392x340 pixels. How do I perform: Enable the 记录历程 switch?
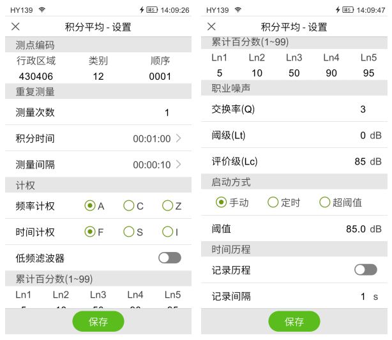pyautogui.click(x=365, y=270)
